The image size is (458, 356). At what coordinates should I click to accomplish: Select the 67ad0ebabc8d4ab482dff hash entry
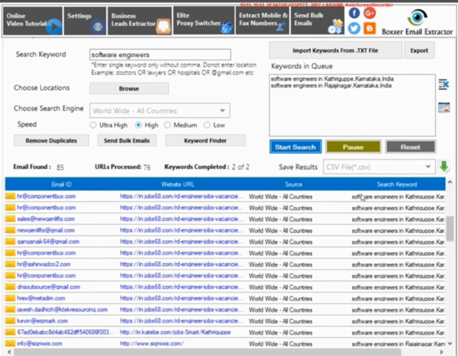(x=65, y=332)
